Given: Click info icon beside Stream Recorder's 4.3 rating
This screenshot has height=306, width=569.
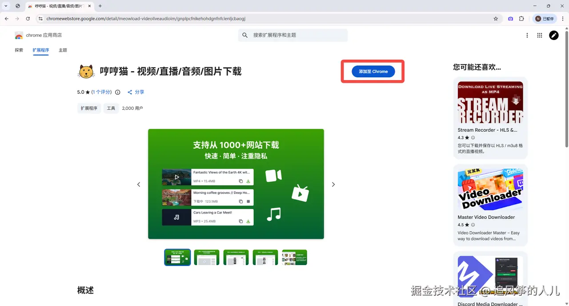Looking at the screenshot, I should [473, 138].
